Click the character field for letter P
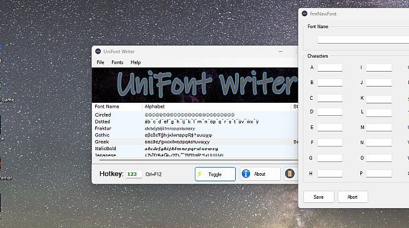The image size is (409, 228). [x=379, y=173]
